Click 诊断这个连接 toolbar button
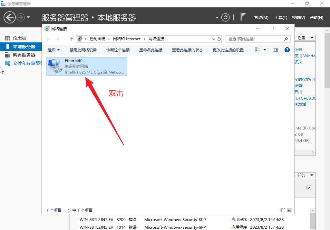330x230 pixels. click(118, 50)
